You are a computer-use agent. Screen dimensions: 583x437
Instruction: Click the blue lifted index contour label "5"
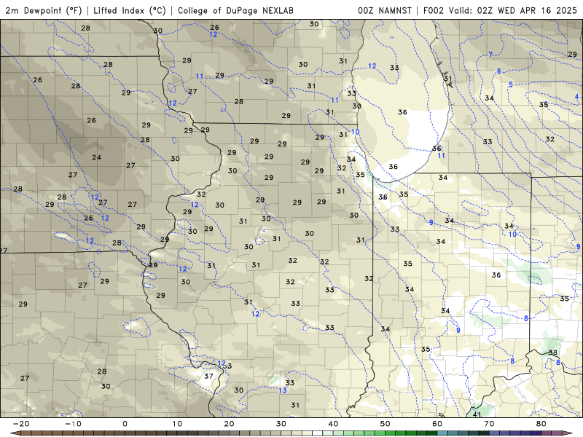(511, 84)
